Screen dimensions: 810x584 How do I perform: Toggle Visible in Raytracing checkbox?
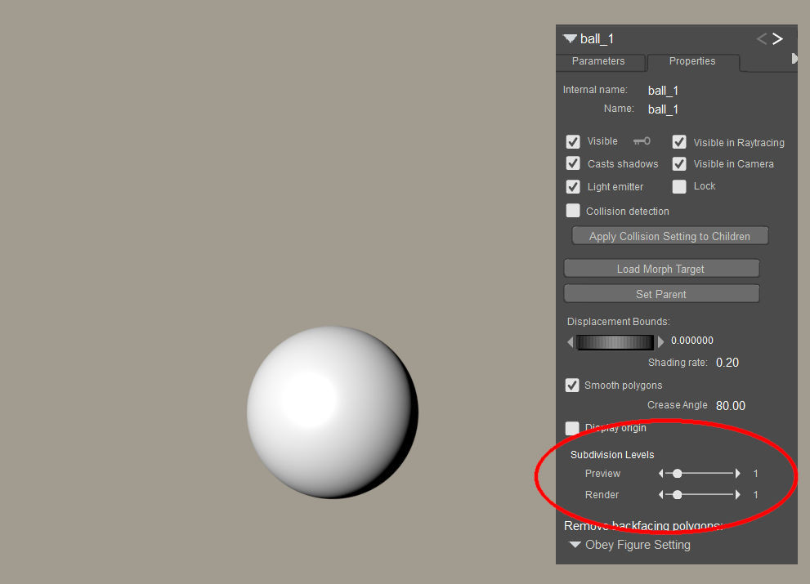[679, 142]
